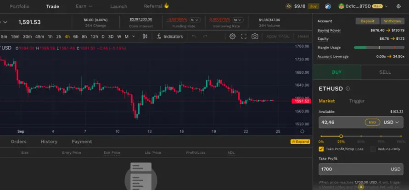Click Apply TP/SL in chart toolbar

278,37
